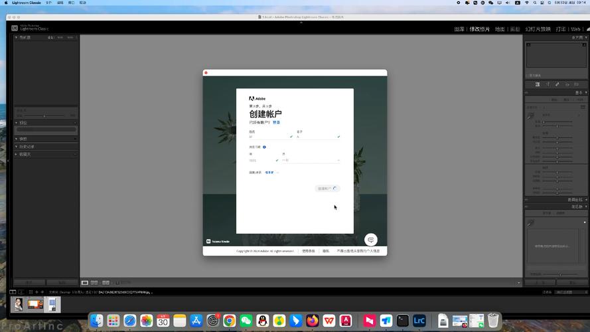590x332 pixels.
Task: Open the birth month dropdown
Action: pyautogui.click(x=311, y=160)
